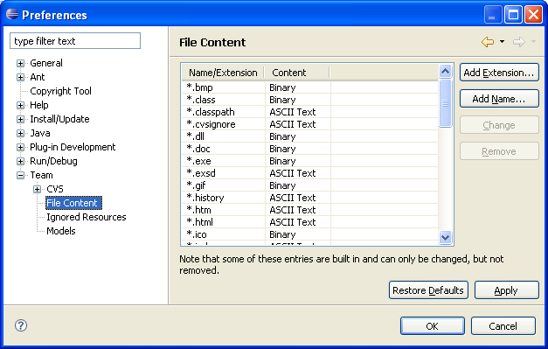
Task: Click the scrollbar down arrow
Action: [x=445, y=237]
